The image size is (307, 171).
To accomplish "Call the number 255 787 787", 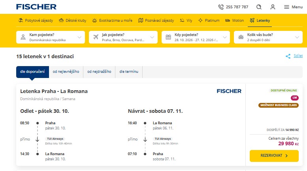I will (x=237, y=7).
